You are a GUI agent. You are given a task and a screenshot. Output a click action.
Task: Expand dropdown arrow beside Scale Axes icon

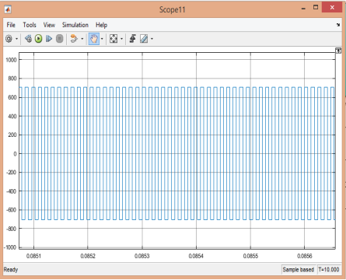121,39
